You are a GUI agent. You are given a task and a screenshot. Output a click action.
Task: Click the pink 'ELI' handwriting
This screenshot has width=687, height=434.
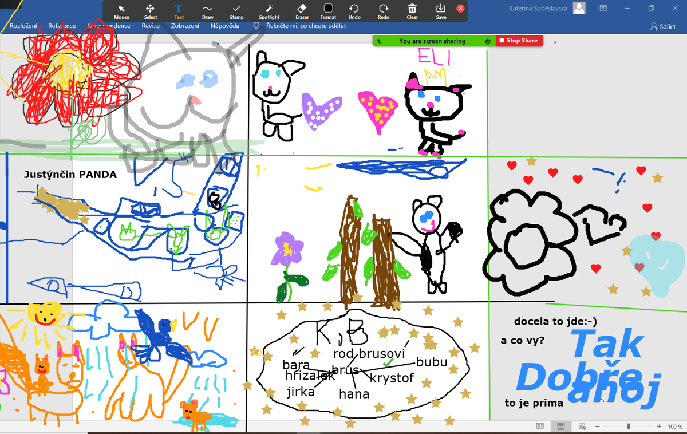tap(435, 56)
